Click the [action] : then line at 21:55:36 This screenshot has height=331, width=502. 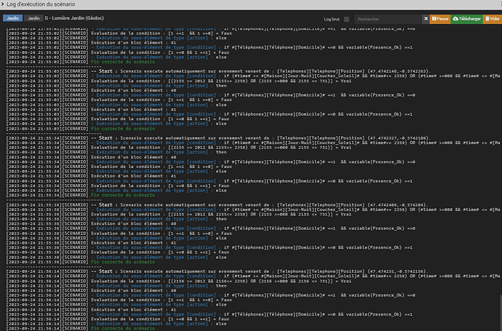tap(116, 219)
